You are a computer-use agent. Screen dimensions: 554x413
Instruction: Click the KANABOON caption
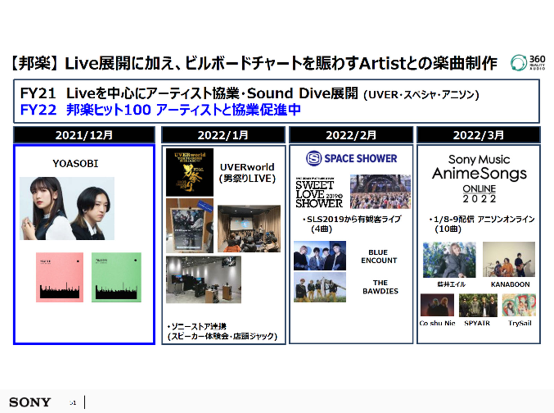click(x=510, y=284)
